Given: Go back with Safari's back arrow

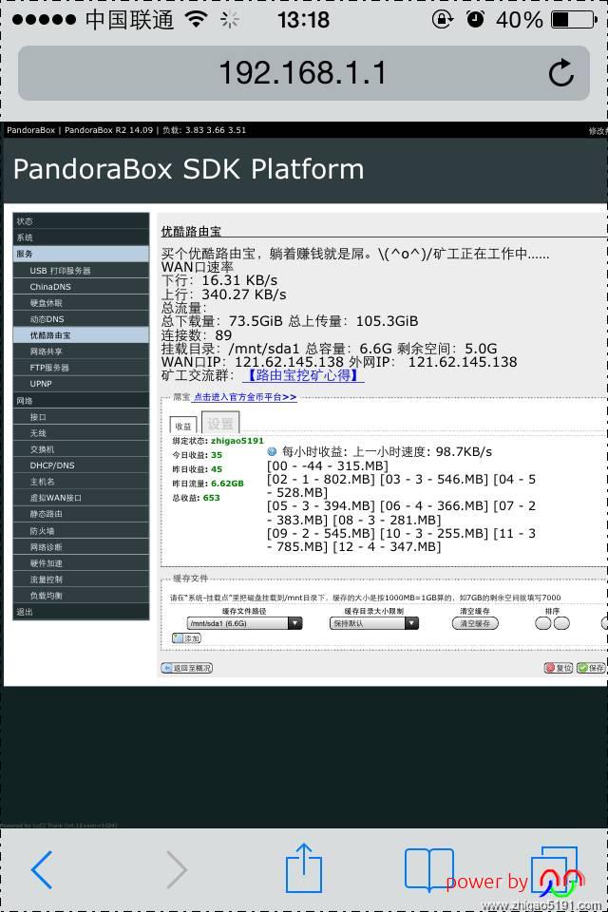Looking at the screenshot, I should coord(42,869).
